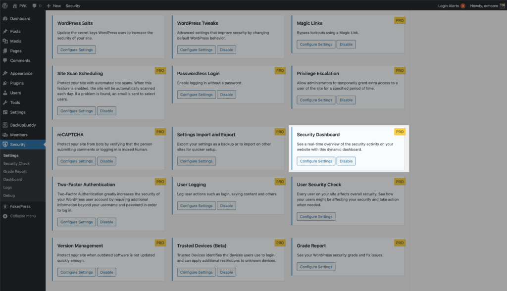Open the PWL site home icon

[15, 6]
